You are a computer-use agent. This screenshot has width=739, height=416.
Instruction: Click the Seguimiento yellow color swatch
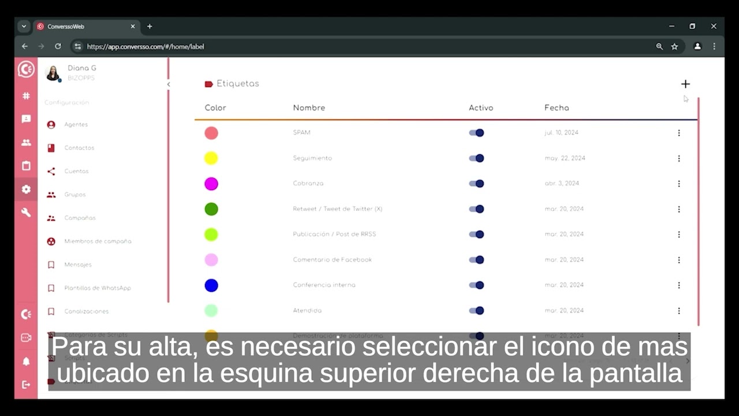211,158
